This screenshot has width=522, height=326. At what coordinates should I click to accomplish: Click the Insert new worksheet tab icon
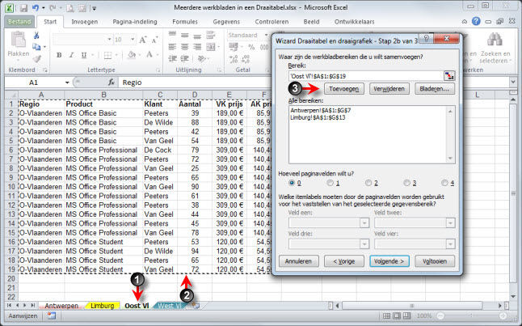[x=196, y=305]
